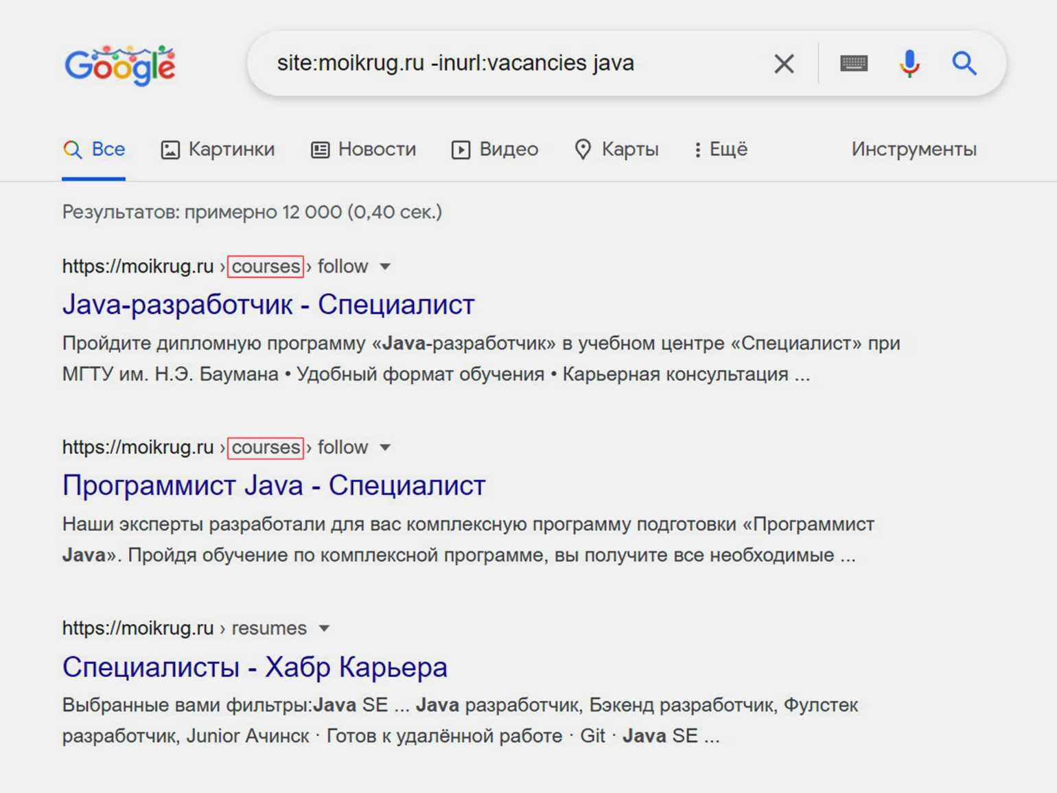Expand arrow beside second courses › follow URL

click(x=385, y=448)
